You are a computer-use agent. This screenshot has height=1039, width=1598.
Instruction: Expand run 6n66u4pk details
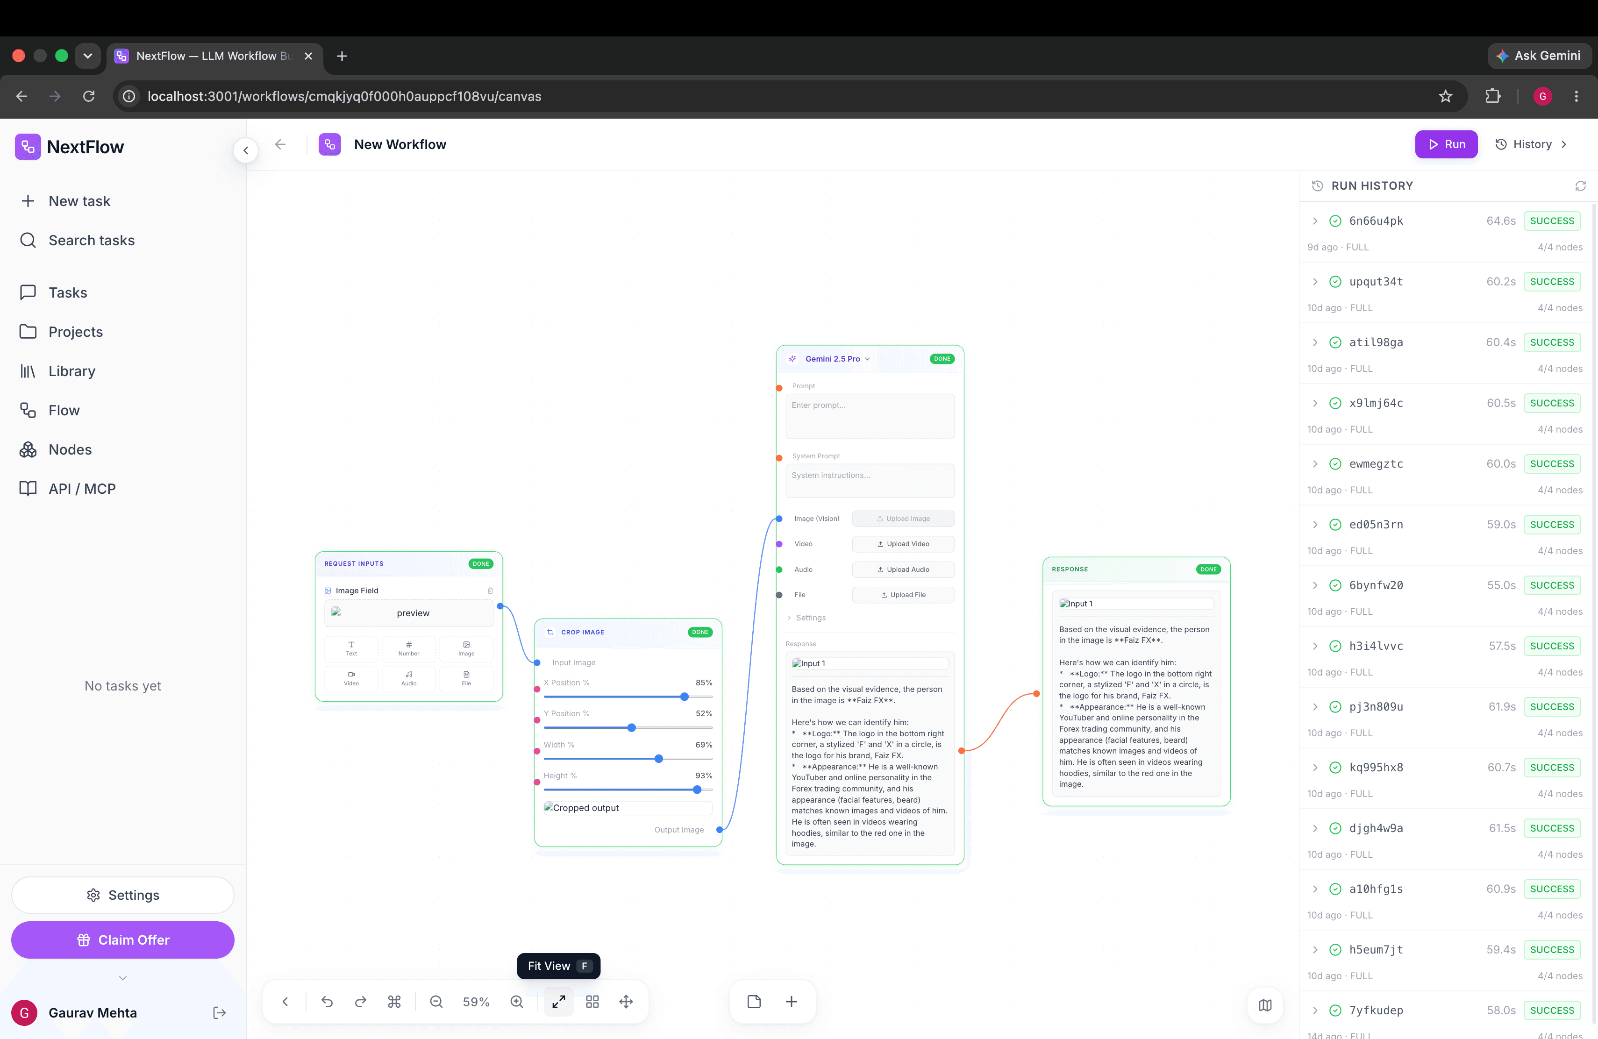point(1315,221)
